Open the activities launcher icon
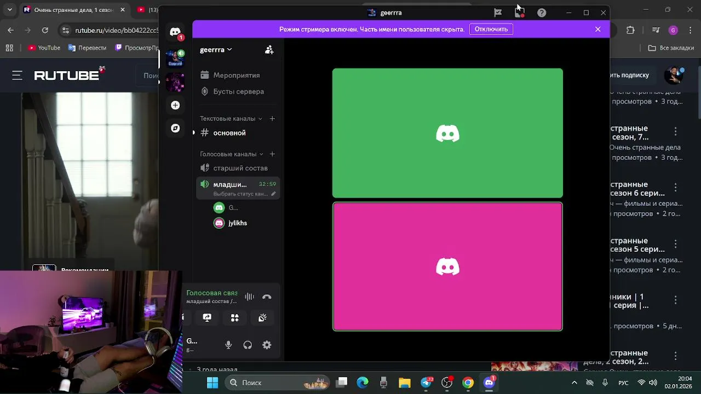This screenshot has width=701, height=394. (x=234, y=318)
